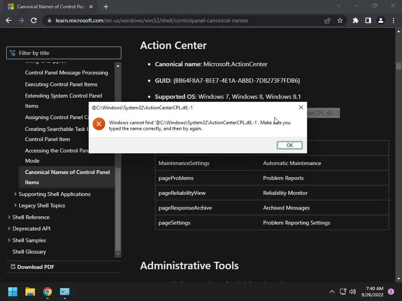Open network status tray icon

tap(343, 292)
